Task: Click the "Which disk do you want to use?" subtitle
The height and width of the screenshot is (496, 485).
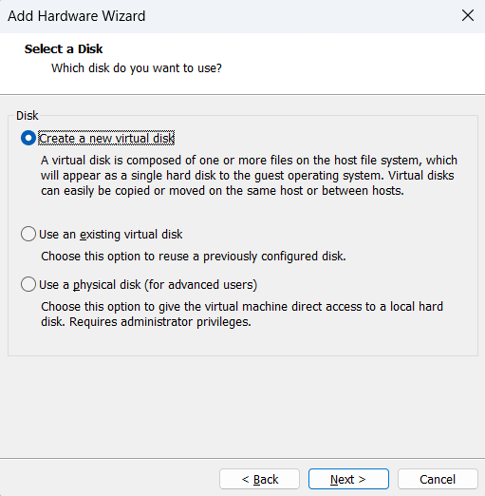Action: [137, 68]
